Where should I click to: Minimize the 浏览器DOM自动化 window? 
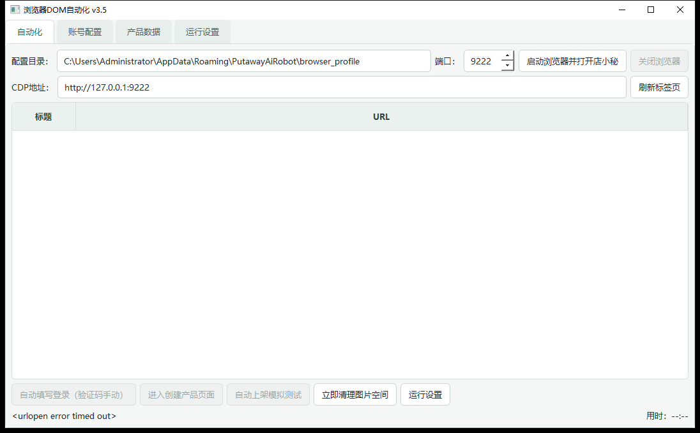[622, 10]
